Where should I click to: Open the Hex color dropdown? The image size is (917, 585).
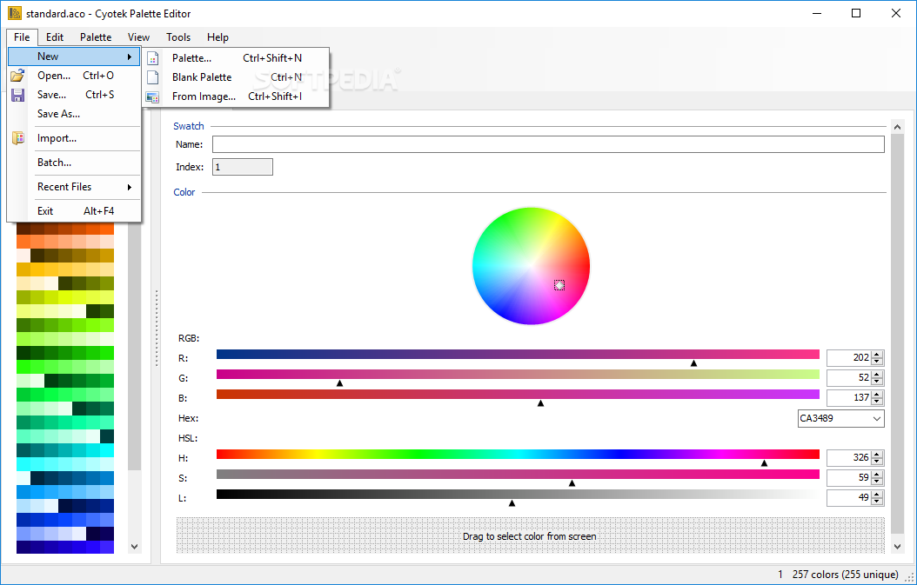pos(876,418)
